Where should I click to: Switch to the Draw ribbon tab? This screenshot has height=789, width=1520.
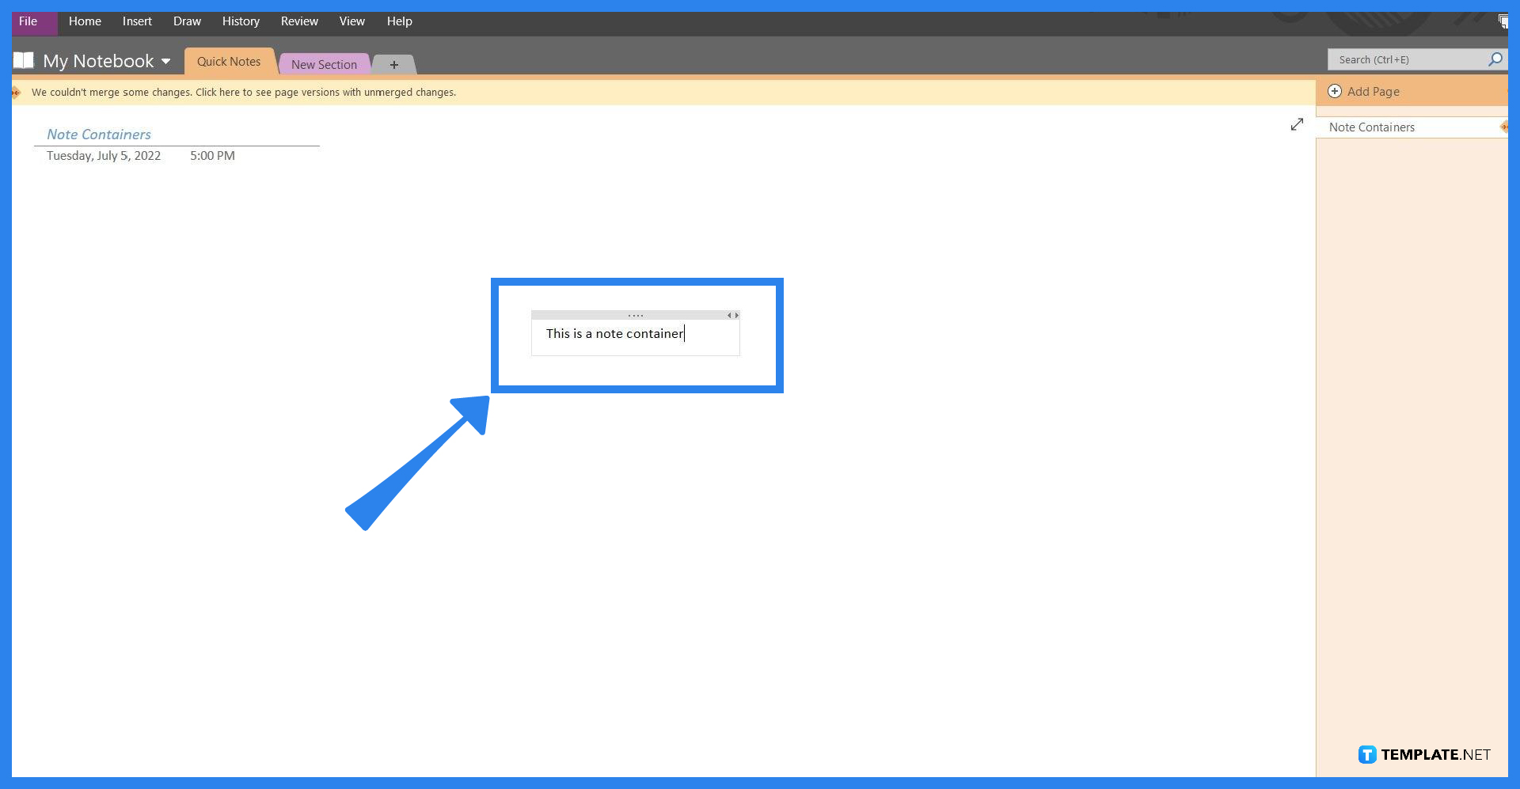point(187,21)
